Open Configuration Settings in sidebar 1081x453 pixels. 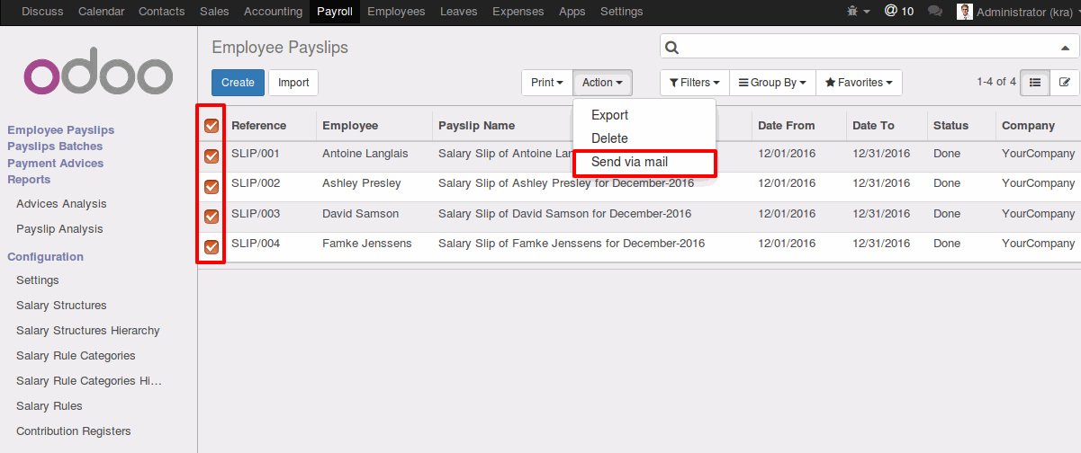pos(38,280)
